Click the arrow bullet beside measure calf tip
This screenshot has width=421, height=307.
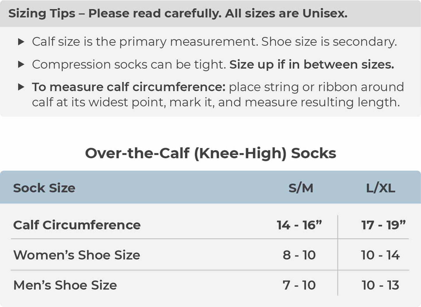[x=21, y=87]
